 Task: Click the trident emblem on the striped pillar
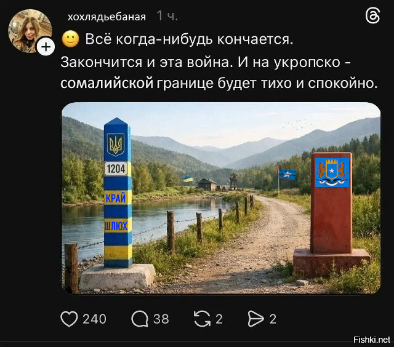coord(116,145)
